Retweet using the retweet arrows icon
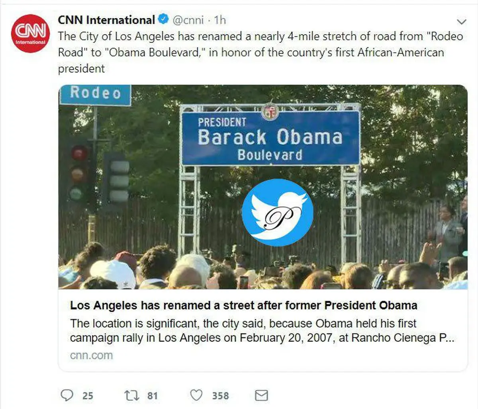This screenshot has width=478, height=409. (131, 395)
